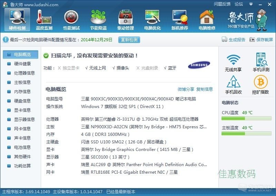Select 电脑概览 in sidebar
Viewport: 276px width, 196px height.
(20, 54)
